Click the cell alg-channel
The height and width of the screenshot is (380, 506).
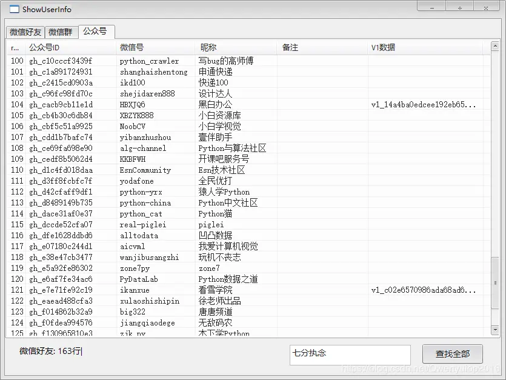(142, 148)
